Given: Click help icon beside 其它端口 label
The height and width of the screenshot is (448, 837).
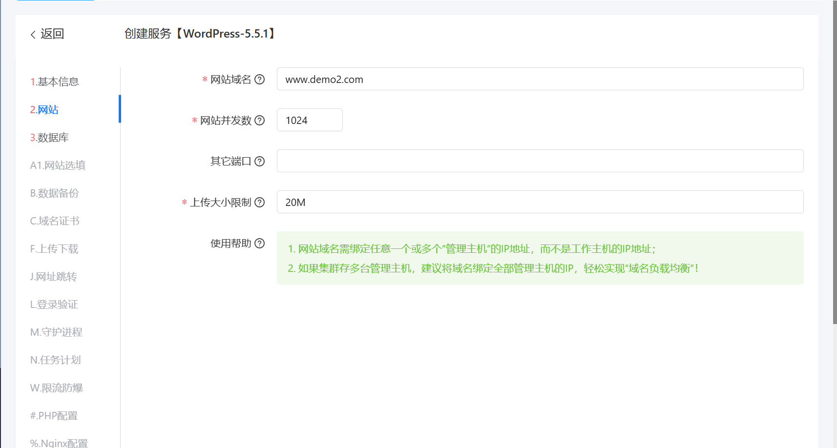Looking at the screenshot, I should pos(260,161).
